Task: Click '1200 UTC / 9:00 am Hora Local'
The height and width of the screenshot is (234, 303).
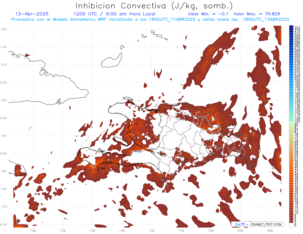Action: [114, 14]
